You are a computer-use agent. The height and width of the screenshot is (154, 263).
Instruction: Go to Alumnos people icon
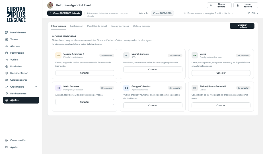click(x=7, y=46)
